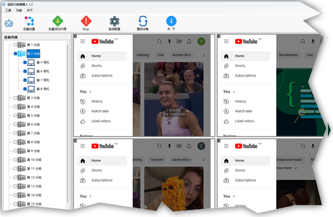Viewport: 333px width, 217px height.
Task: Check the 第 3 分组 group checkbox
Action: tap(15, 98)
